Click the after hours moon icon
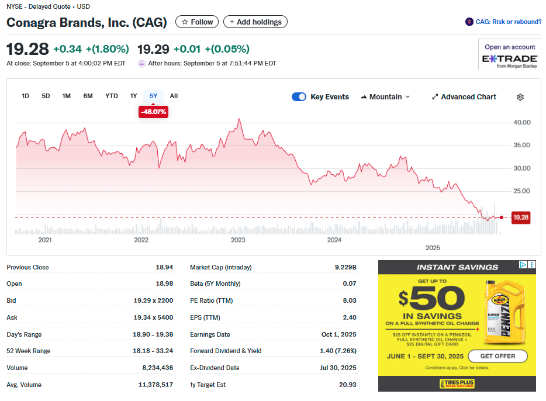 pyautogui.click(x=141, y=63)
